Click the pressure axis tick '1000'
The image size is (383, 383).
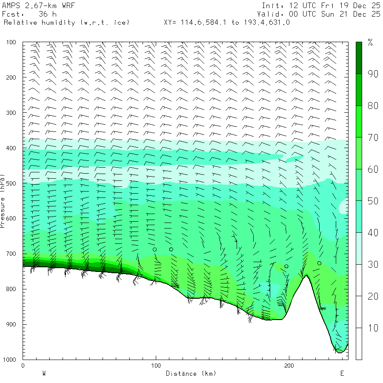pos(9,360)
